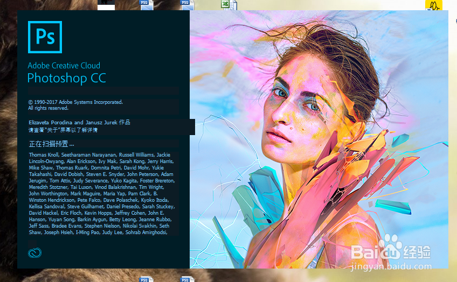
Task: Select the dark image thumbnail desktop file
Action: [106, 5]
